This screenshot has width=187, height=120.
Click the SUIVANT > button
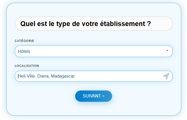[x=93, y=96]
